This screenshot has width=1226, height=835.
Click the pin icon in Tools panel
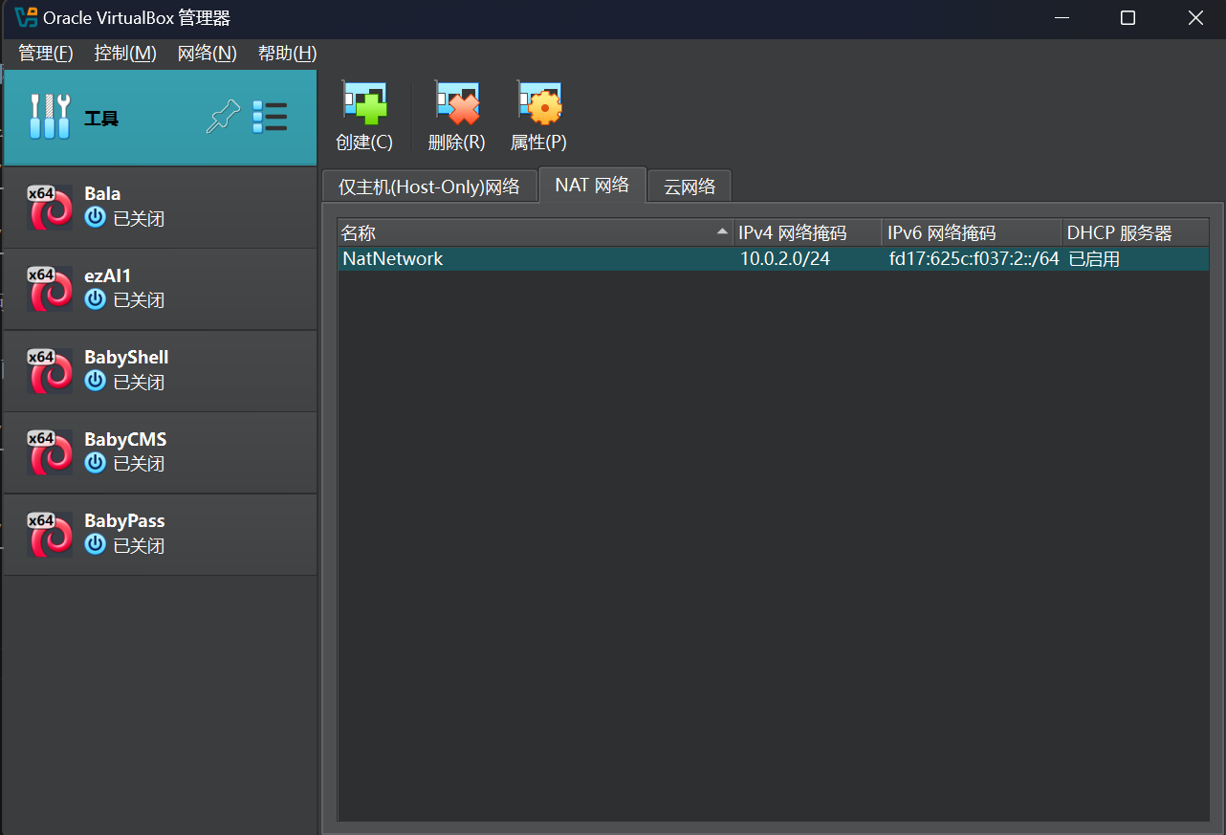tap(223, 118)
